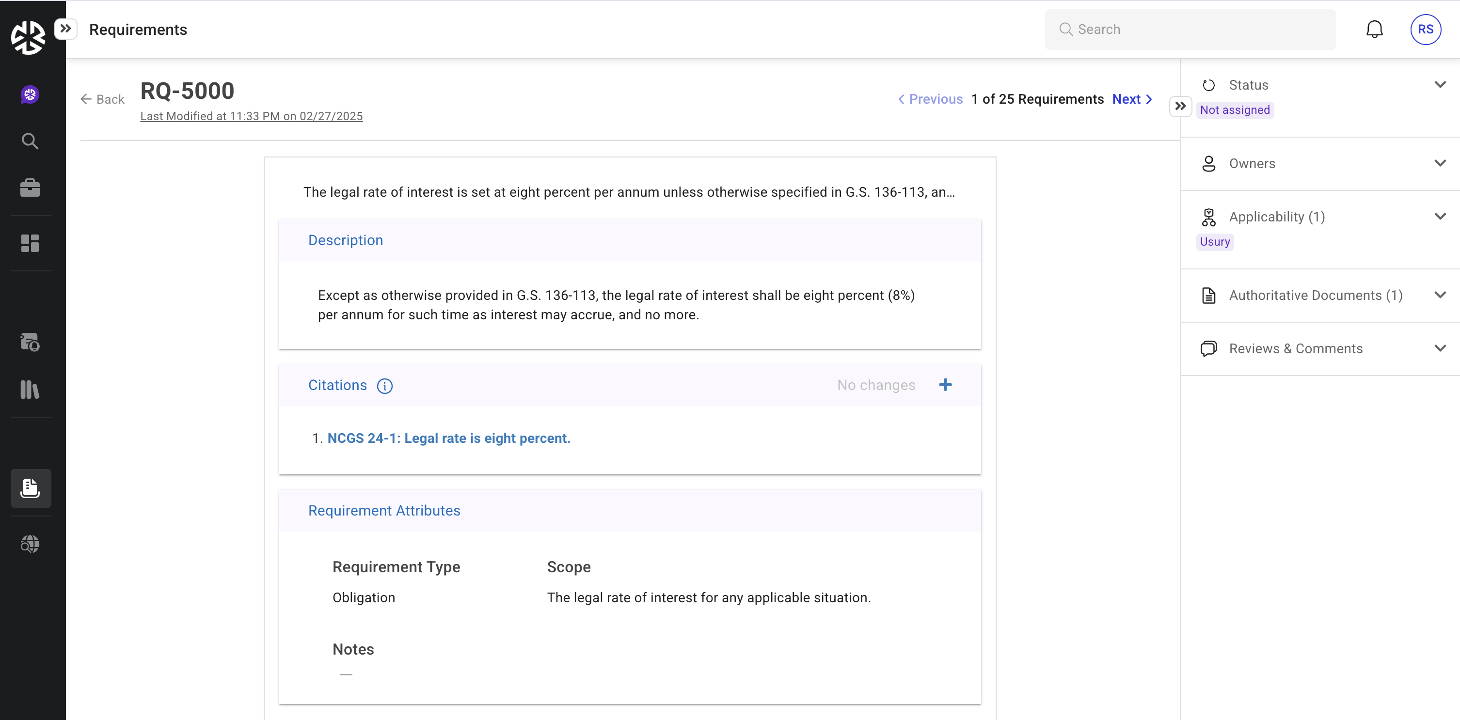Image resolution: width=1460 pixels, height=720 pixels.
Task: Go to the Next requirement
Action: [1131, 99]
